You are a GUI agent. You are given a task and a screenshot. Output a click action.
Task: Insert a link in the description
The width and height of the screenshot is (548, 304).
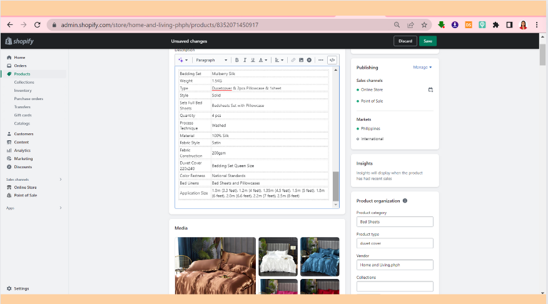tap(293, 60)
